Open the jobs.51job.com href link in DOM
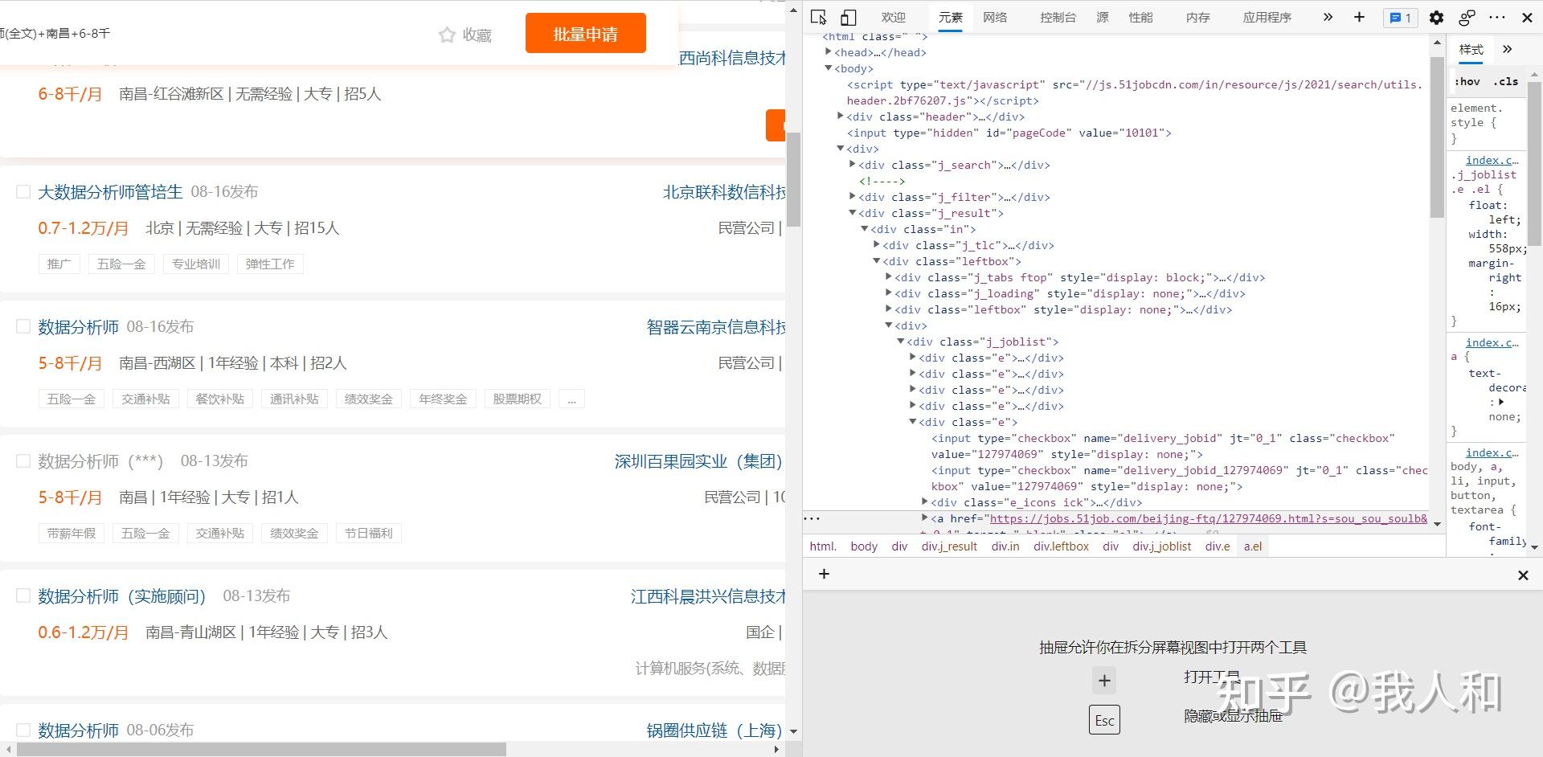Screen dimensions: 1543x757 [1209, 519]
